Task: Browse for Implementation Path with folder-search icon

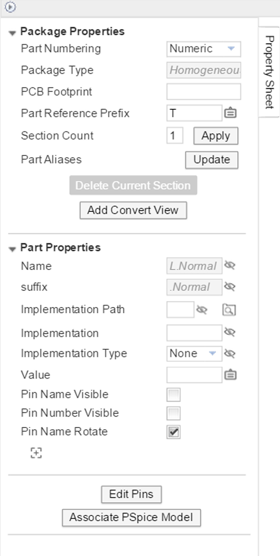Action: tap(229, 310)
